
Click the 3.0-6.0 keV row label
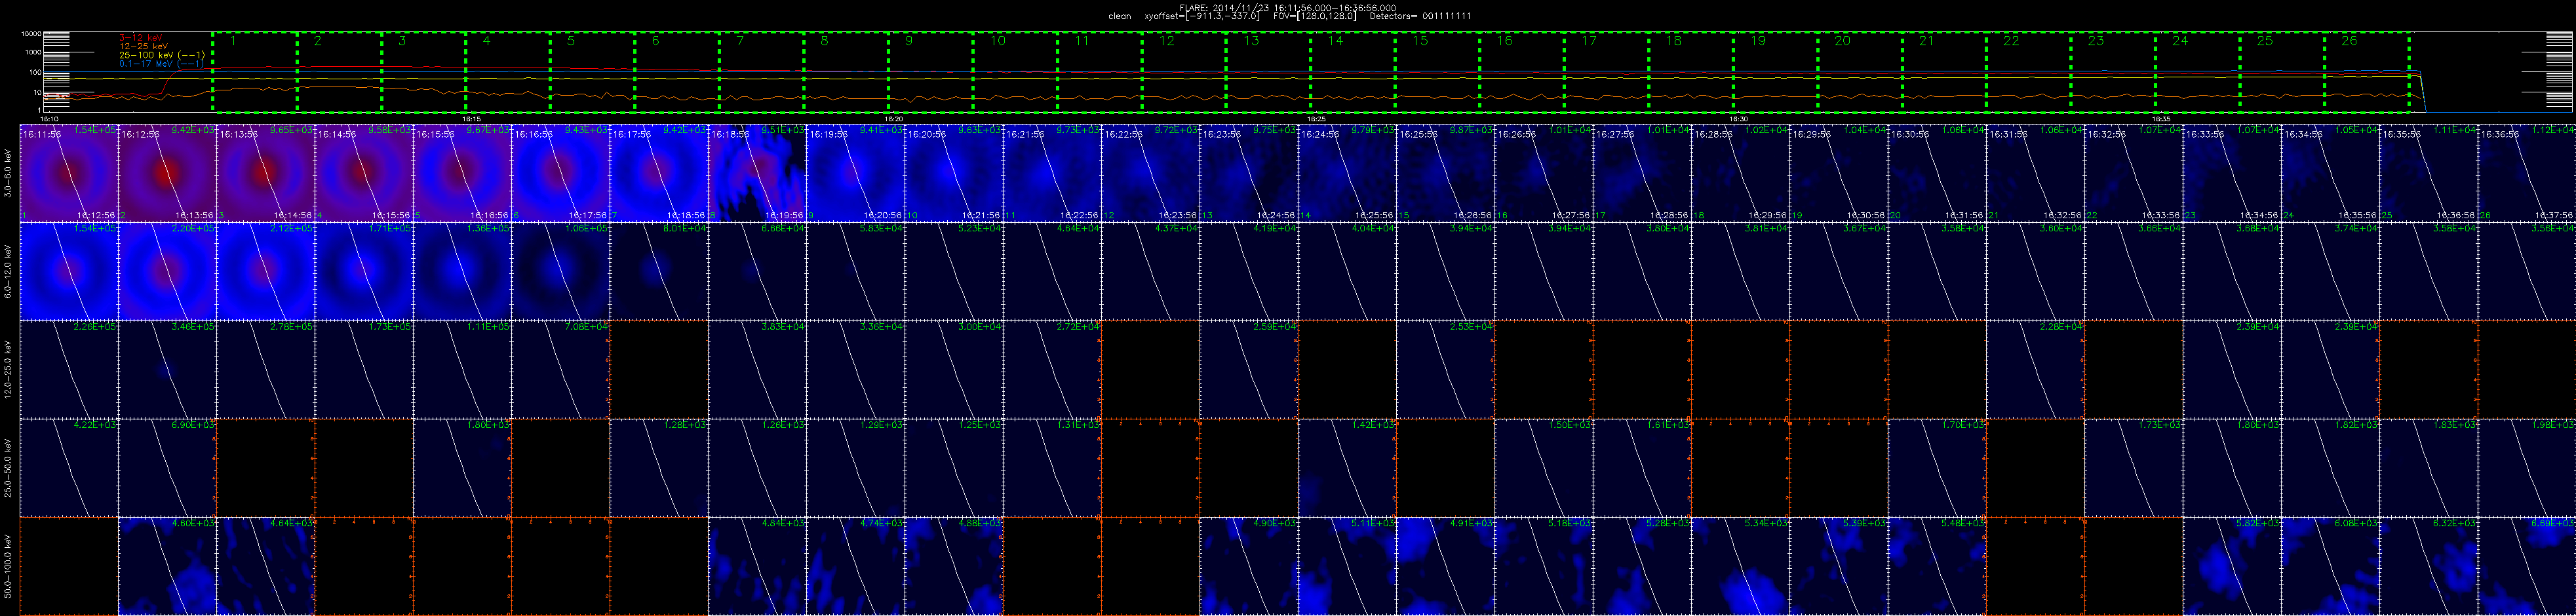8,173
